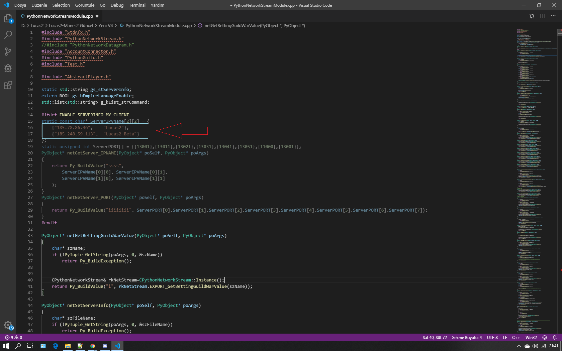Show hidden system tray icons
This screenshot has height=351, width=562.
pyautogui.click(x=519, y=346)
